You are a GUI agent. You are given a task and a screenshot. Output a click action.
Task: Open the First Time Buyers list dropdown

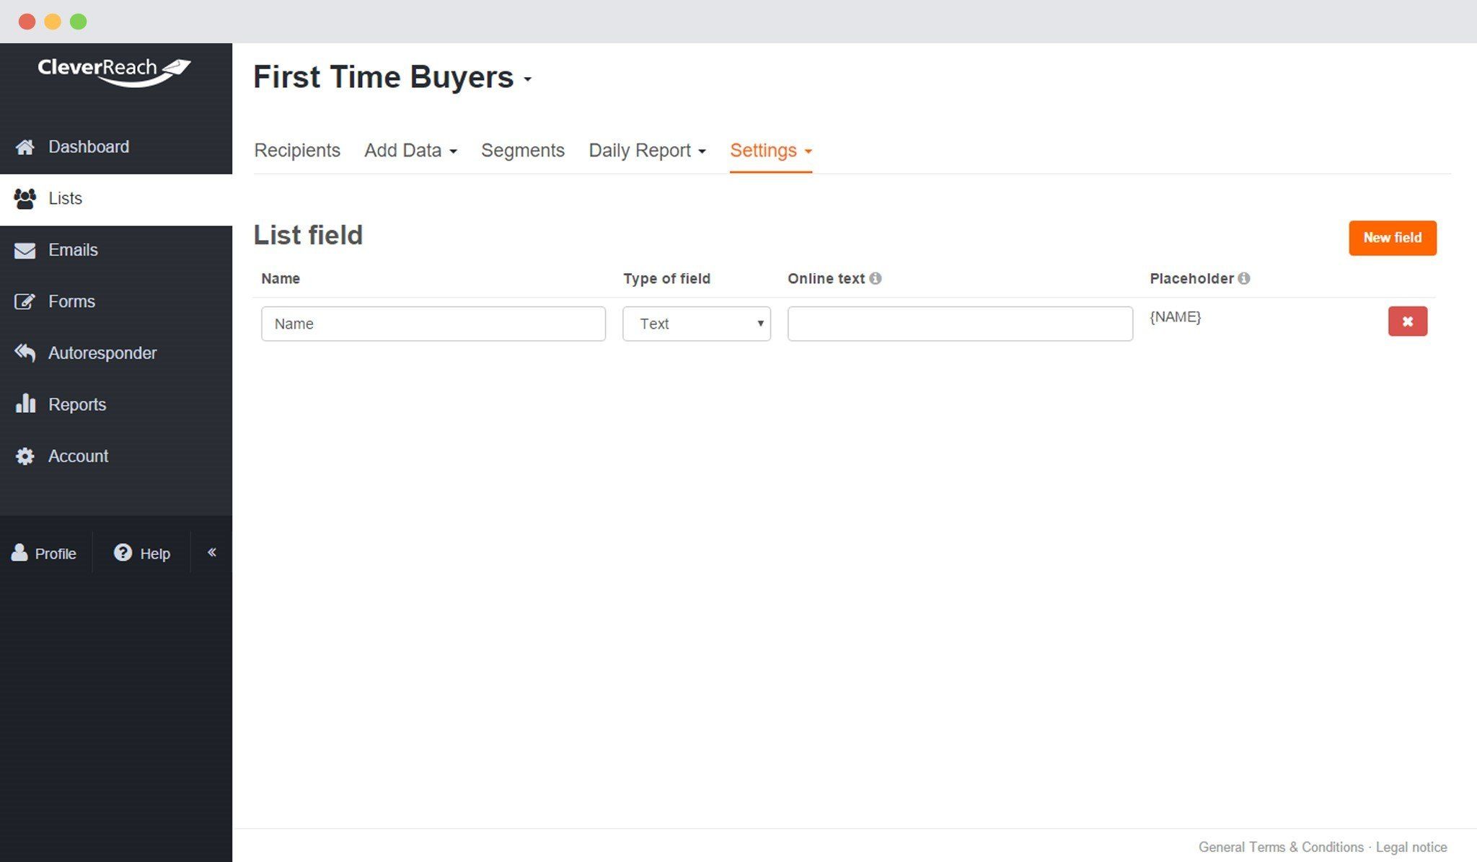393,77
